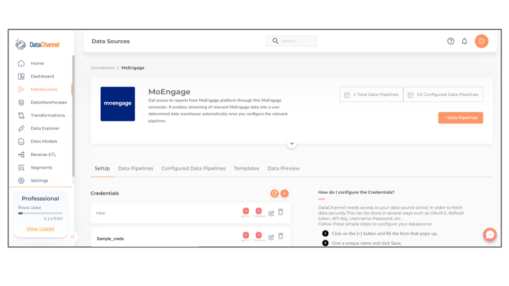Click the search magnifier icon
Screen dimensions: 509x286
pyautogui.click(x=275, y=41)
